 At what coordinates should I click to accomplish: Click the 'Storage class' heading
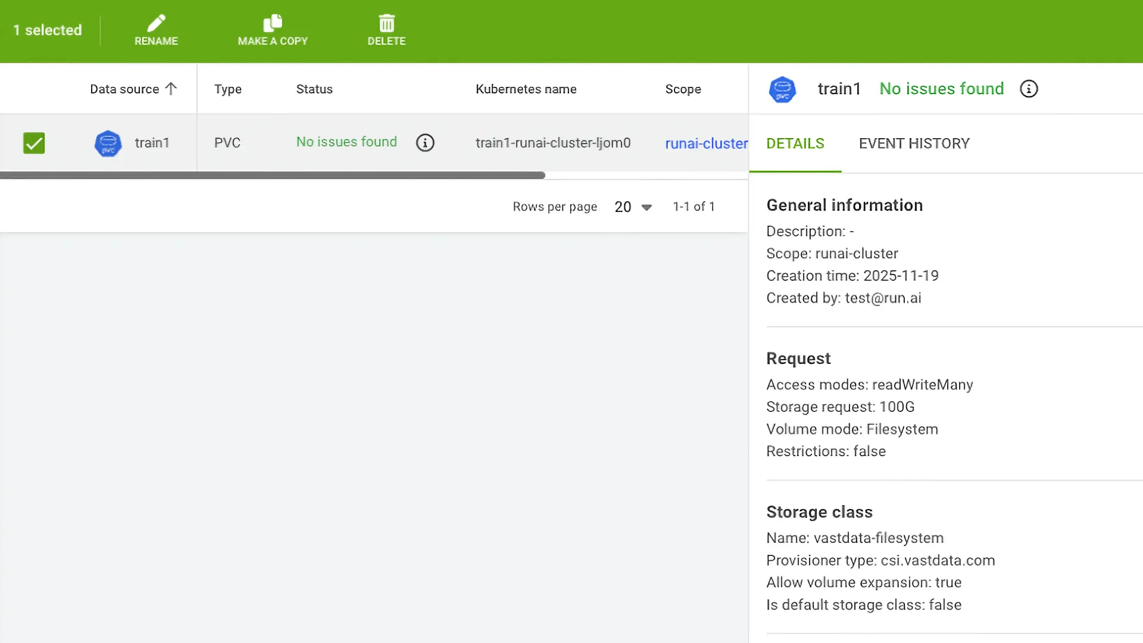click(x=820, y=512)
